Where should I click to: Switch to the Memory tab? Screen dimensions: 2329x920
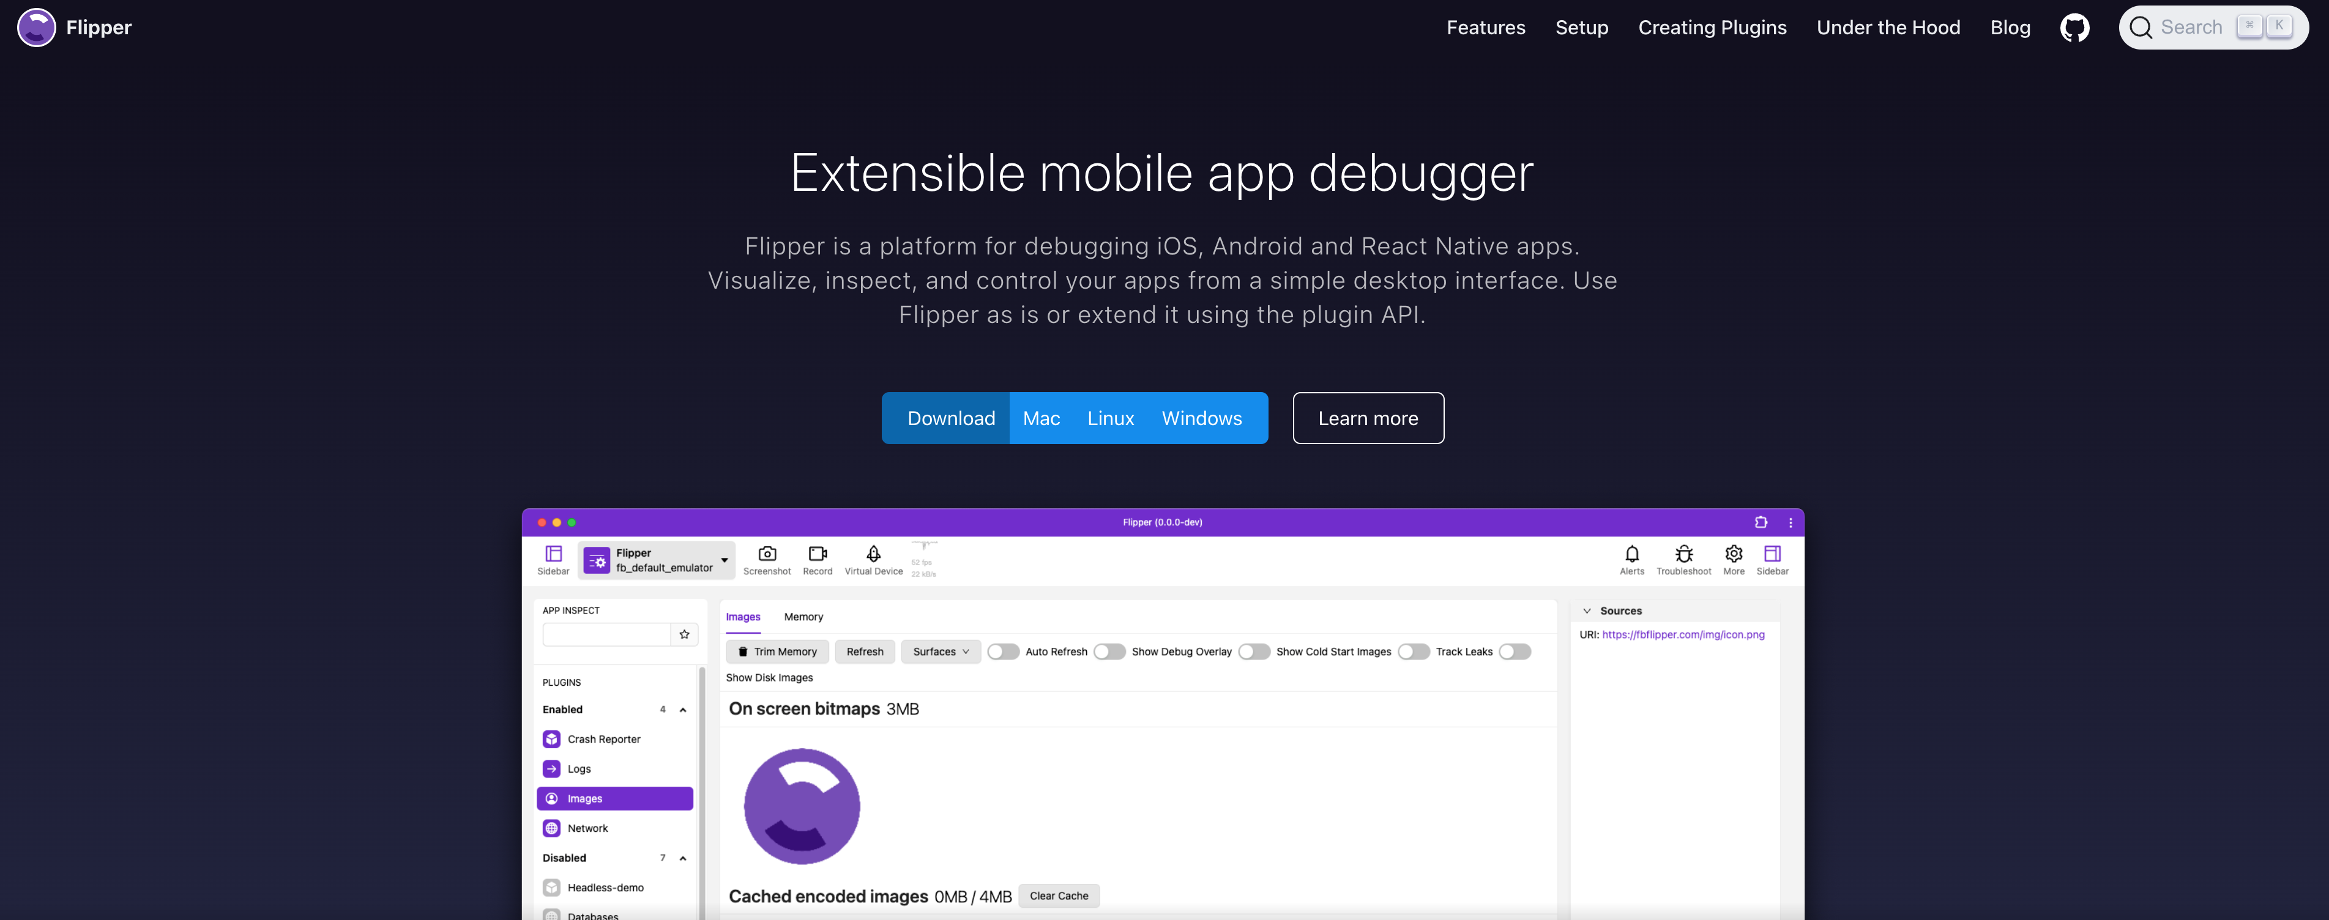coord(803,617)
